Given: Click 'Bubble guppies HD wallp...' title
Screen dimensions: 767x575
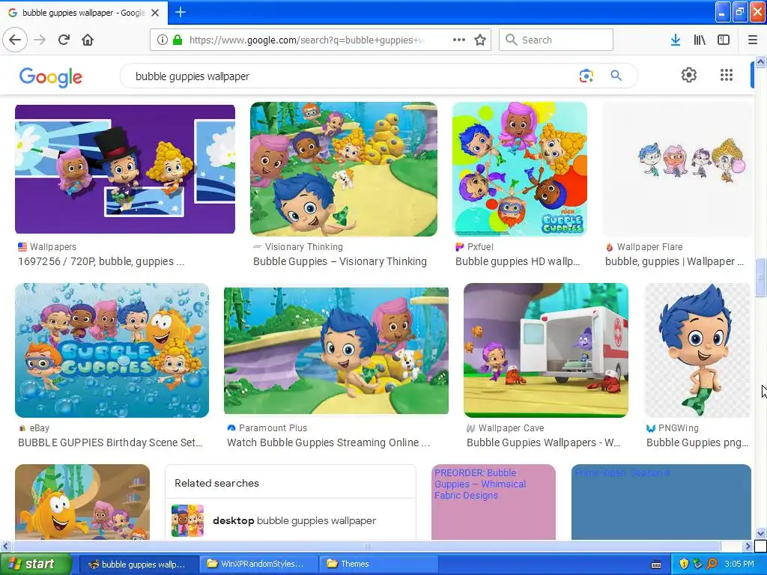Looking at the screenshot, I should pos(518,261).
